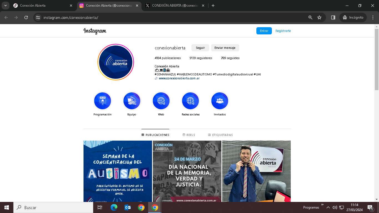Open the Invitados story highlight
The height and width of the screenshot is (213, 379).
(x=220, y=101)
